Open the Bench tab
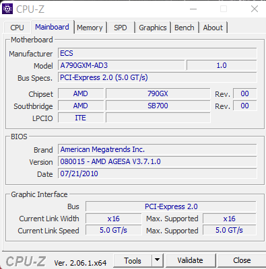This screenshot has width=266, height=269. tap(185, 28)
